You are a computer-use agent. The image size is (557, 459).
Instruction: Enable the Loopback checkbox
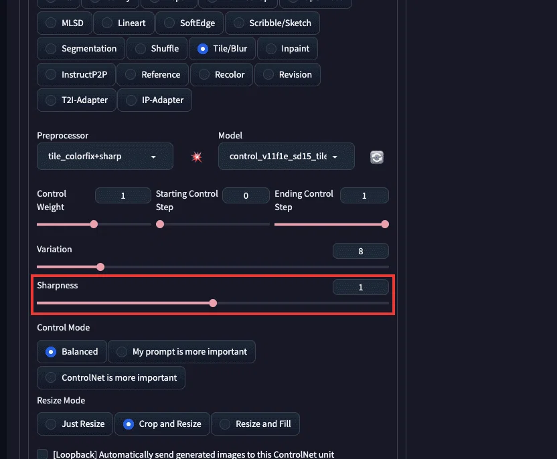(x=42, y=454)
